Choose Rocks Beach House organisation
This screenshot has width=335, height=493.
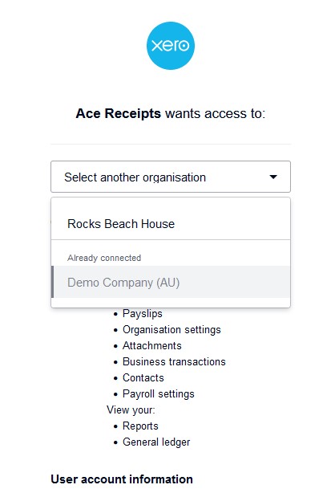click(121, 224)
